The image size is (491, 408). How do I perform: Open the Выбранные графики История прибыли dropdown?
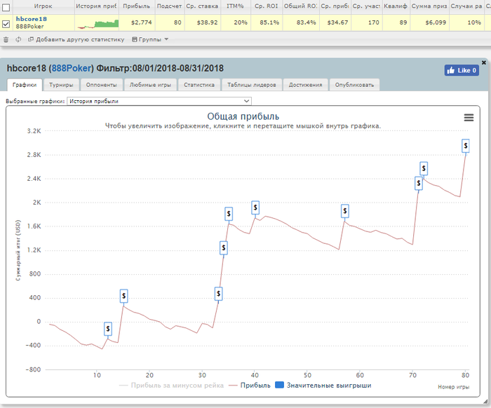[x=159, y=101]
